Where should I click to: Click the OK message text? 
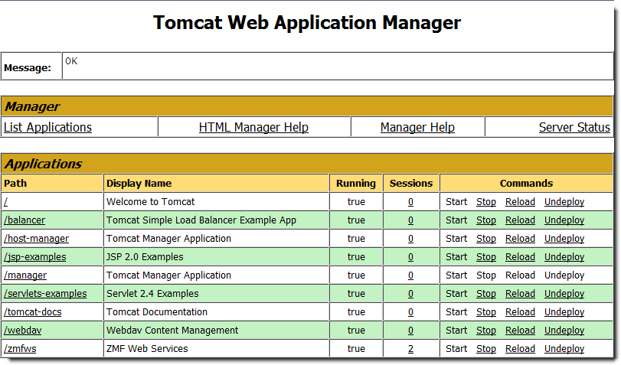tap(71, 61)
